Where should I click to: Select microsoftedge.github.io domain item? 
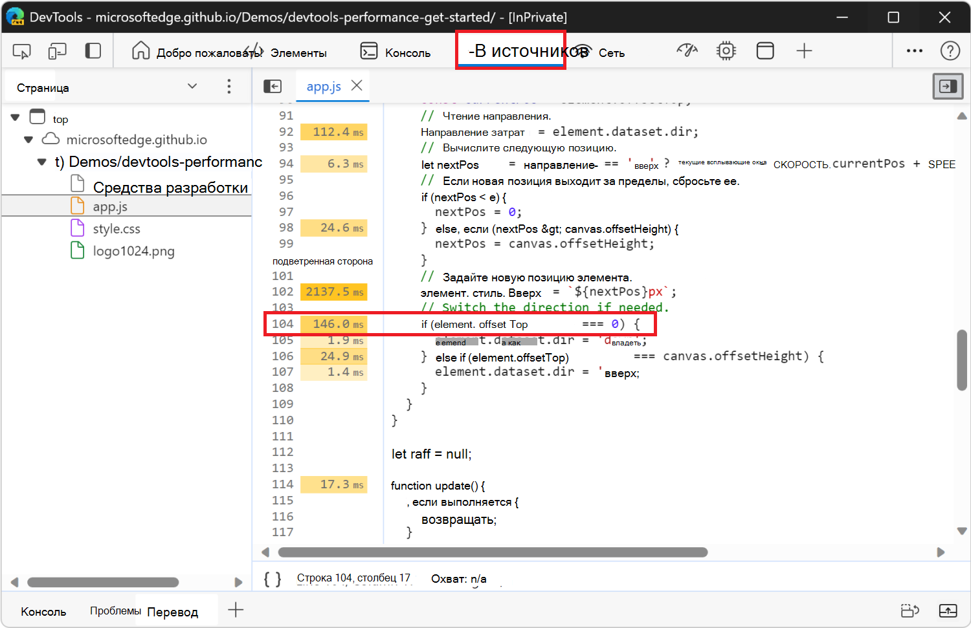[x=137, y=140]
